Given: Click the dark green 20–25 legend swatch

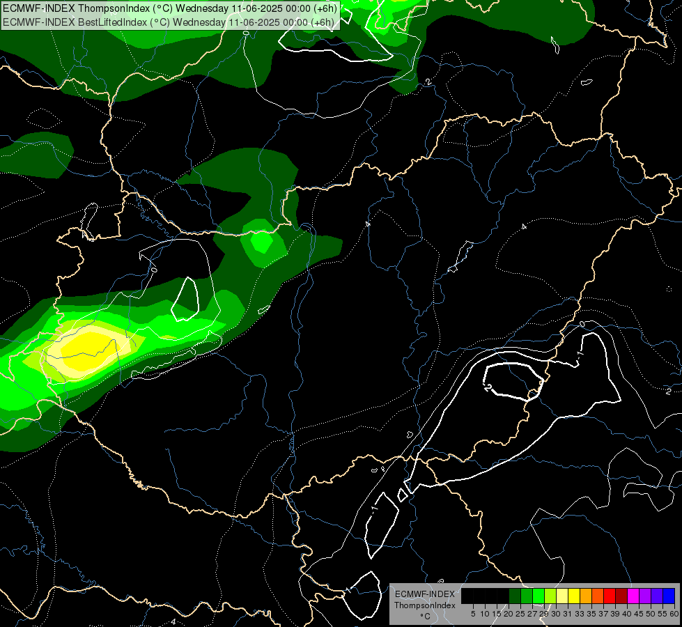Looking at the screenshot, I should (x=515, y=596).
